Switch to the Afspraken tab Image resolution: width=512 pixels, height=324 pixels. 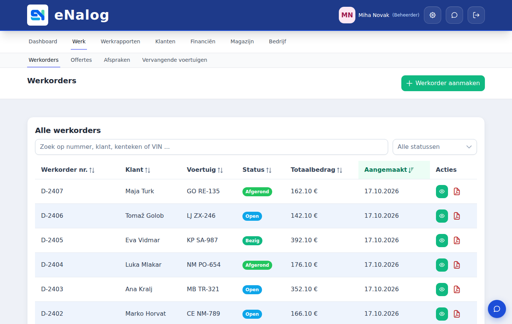pos(117,60)
